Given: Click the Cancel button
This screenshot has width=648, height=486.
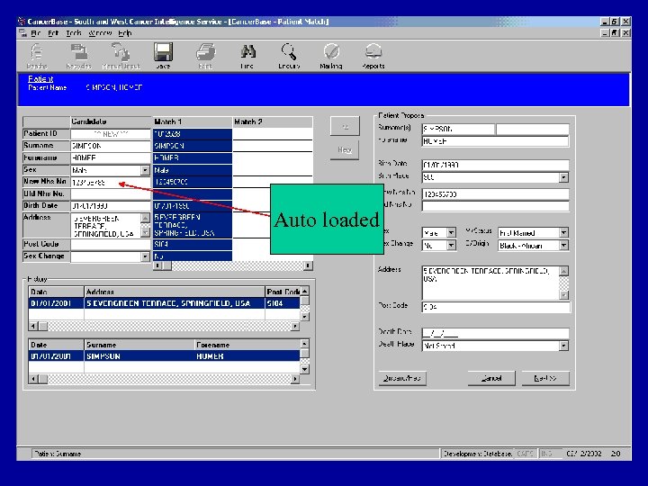Looking at the screenshot, I should [x=491, y=379].
